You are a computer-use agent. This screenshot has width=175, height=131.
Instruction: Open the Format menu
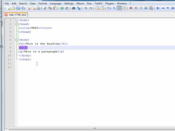coord(43,3)
